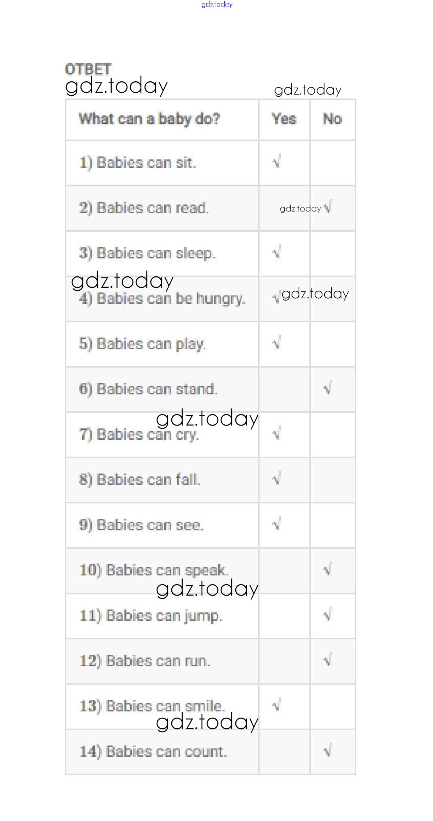Click the 'What can a baby do?' header
This screenshot has height=821, width=433.
149,119
